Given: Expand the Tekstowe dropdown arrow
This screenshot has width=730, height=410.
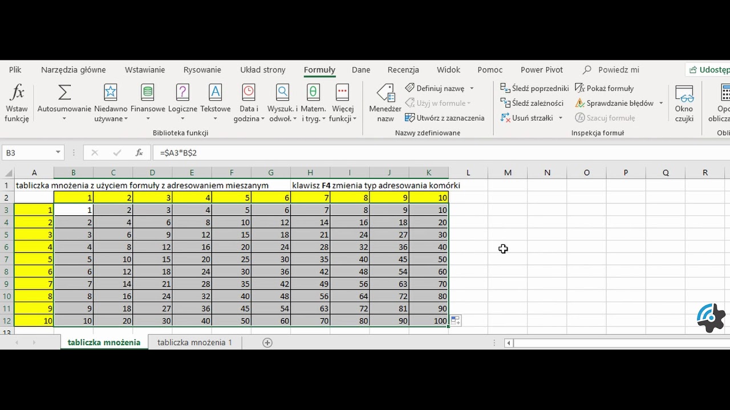Looking at the screenshot, I should [216, 119].
